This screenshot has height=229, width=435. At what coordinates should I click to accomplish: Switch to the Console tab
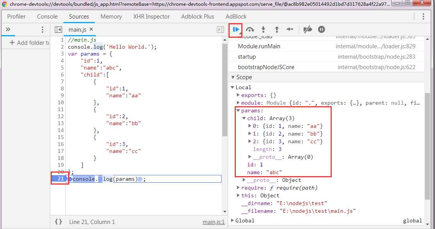pos(48,17)
